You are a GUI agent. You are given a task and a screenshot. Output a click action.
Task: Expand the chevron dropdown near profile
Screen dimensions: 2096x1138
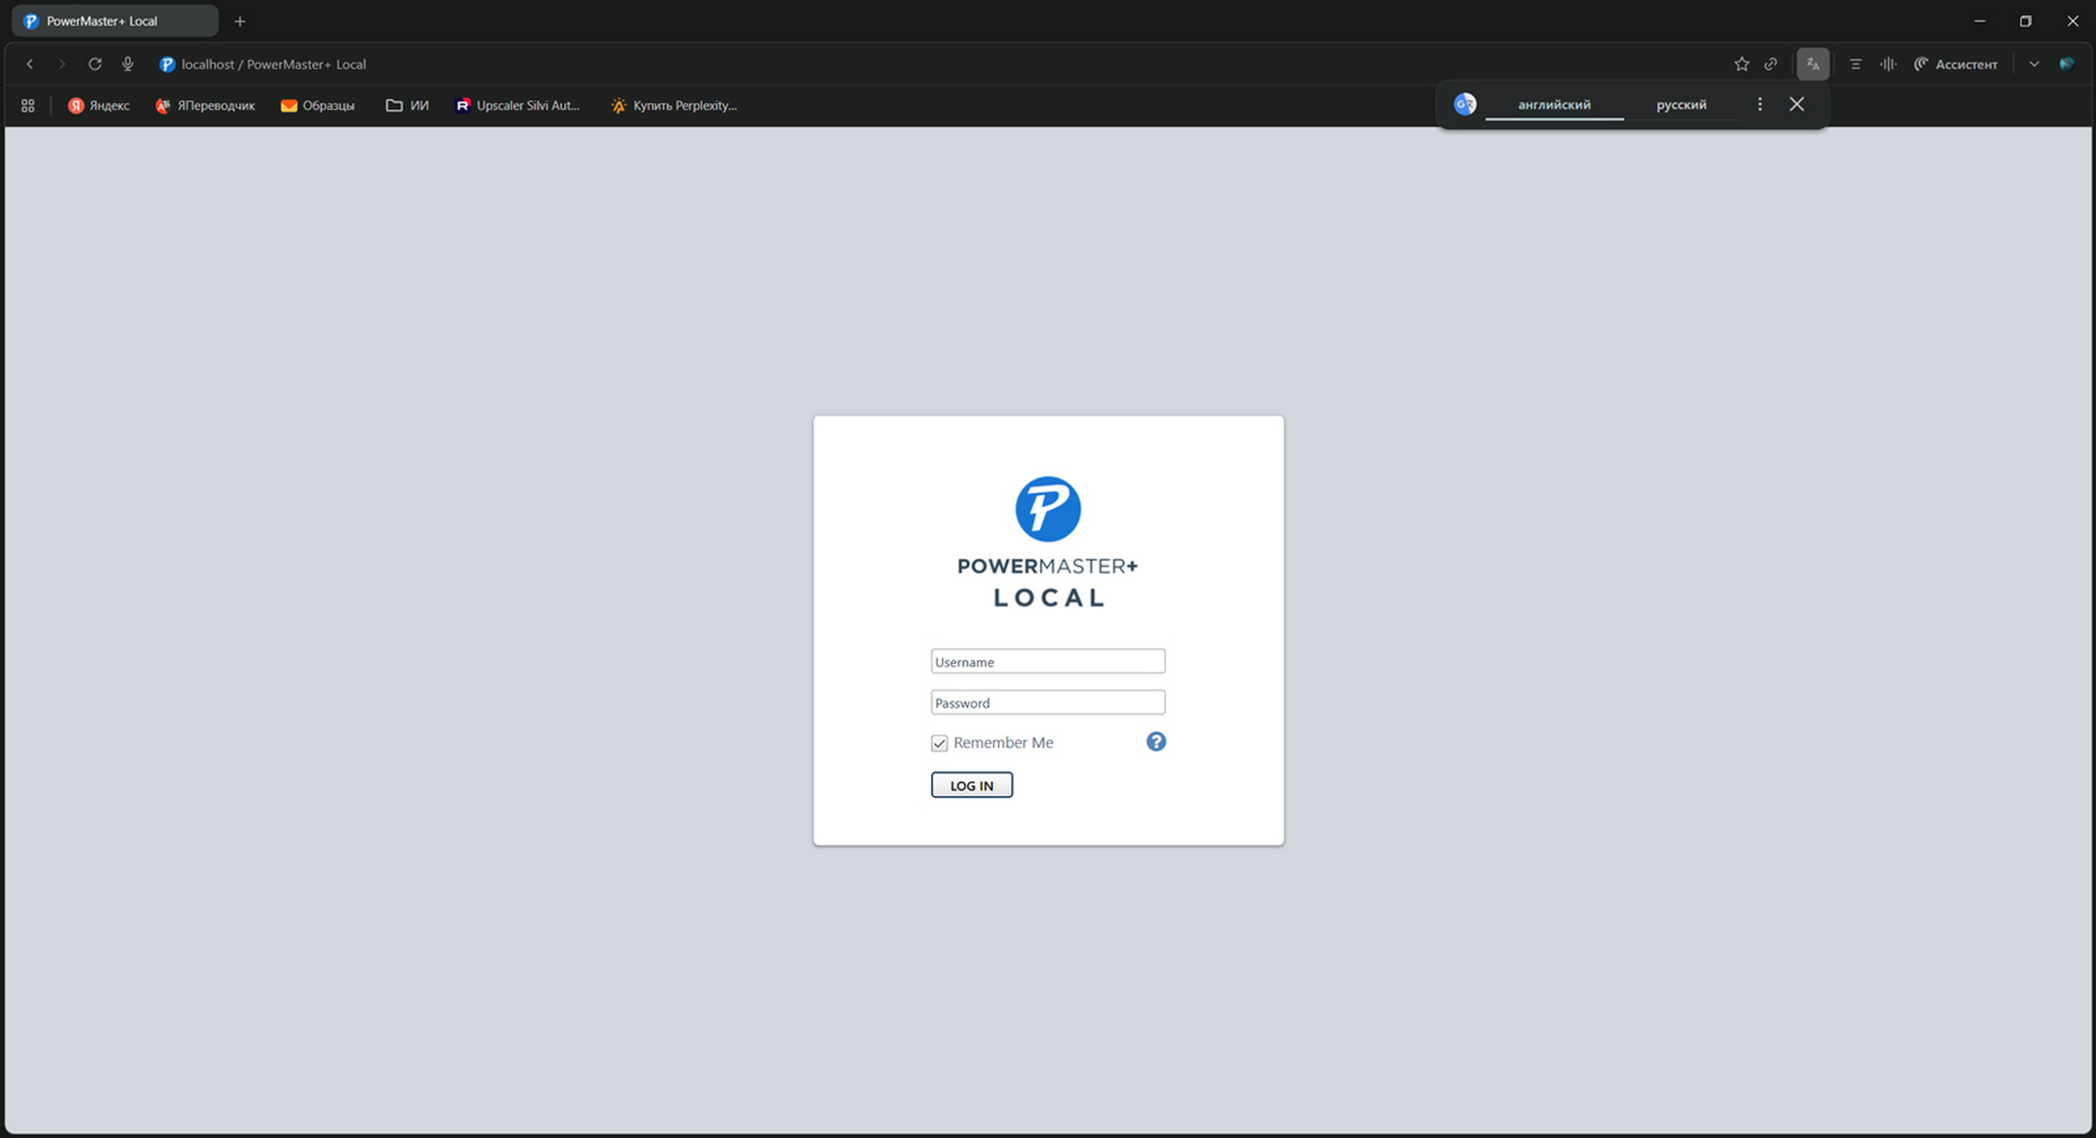coord(2034,63)
